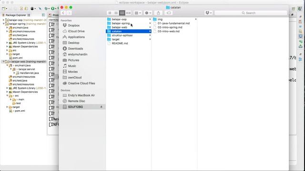The height and width of the screenshot is (171, 305).
Task: Close the Package Explorer view tab
Action: (29, 15)
